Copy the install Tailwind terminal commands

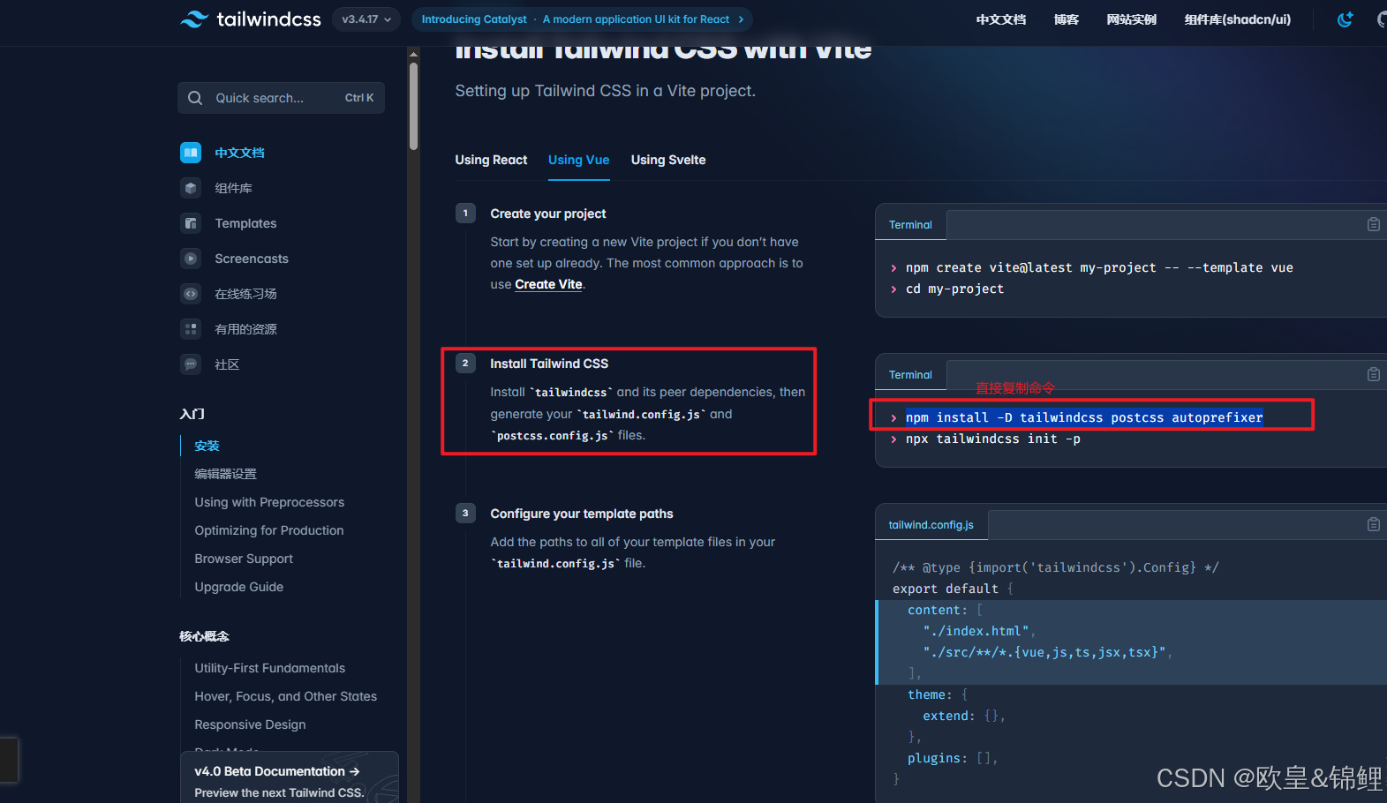point(1373,374)
